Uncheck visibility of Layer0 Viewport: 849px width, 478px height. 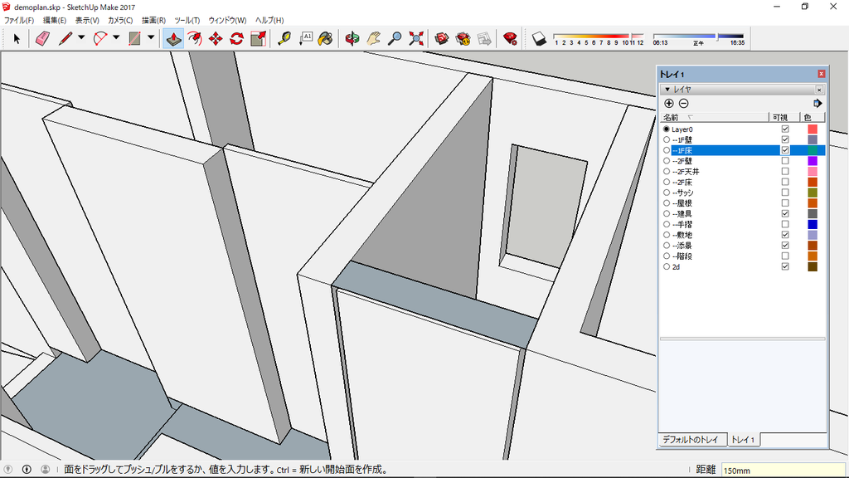coord(785,129)
